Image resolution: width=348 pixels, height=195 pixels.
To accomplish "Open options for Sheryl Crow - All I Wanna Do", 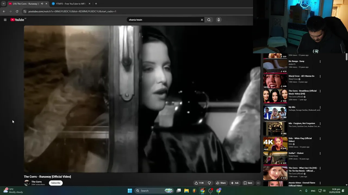I will click(320, 76).
